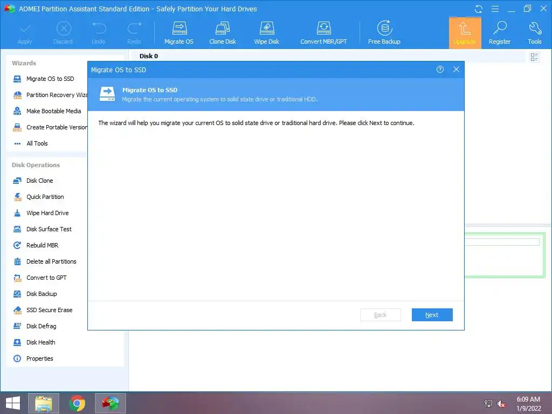Open Convert MBR/GPT in the toolbar
The image size is (552, 414).
323,33
